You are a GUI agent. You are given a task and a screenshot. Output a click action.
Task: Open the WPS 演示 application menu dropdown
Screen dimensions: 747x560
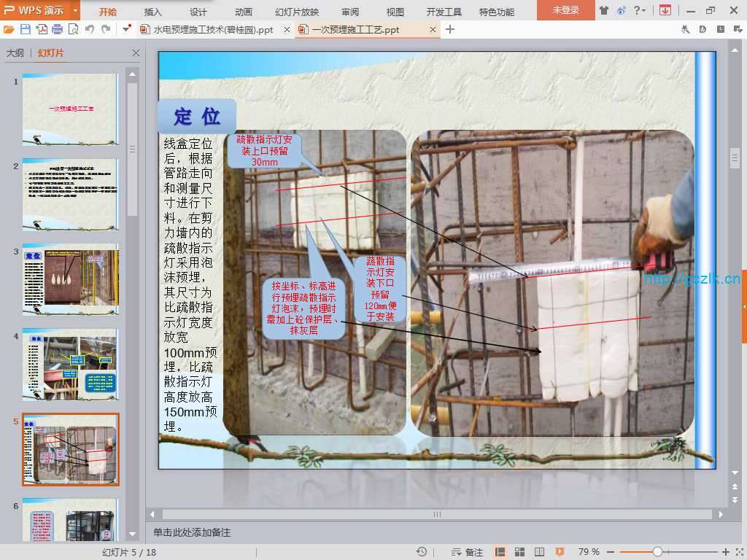point(76,10)
